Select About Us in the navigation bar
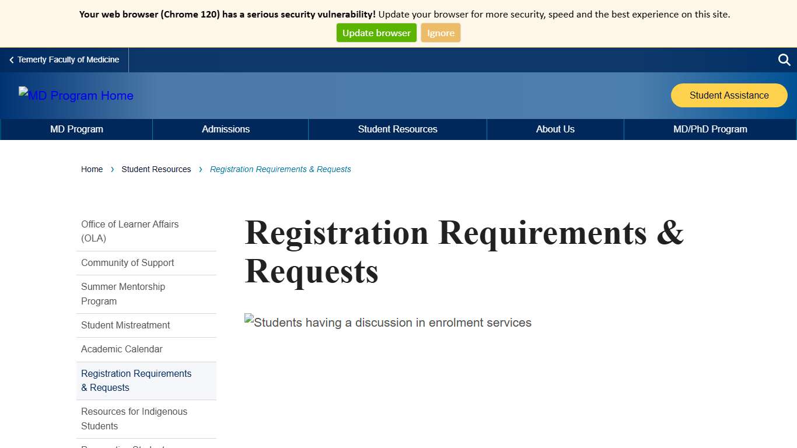 [555, 129]
